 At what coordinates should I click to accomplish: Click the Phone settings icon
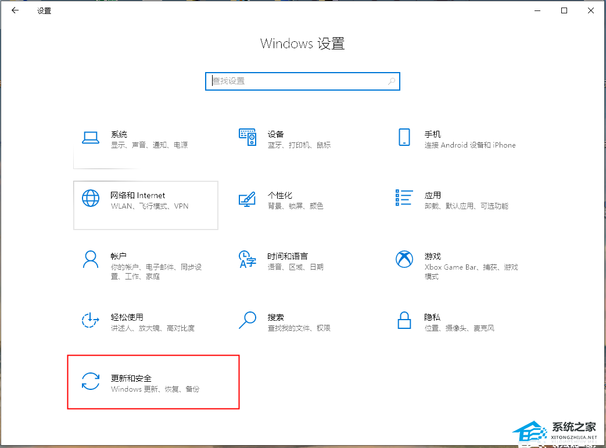pos(404,138)
